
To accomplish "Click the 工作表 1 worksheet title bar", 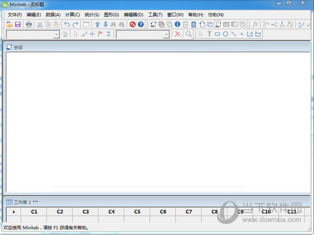I will coord(157,202).
